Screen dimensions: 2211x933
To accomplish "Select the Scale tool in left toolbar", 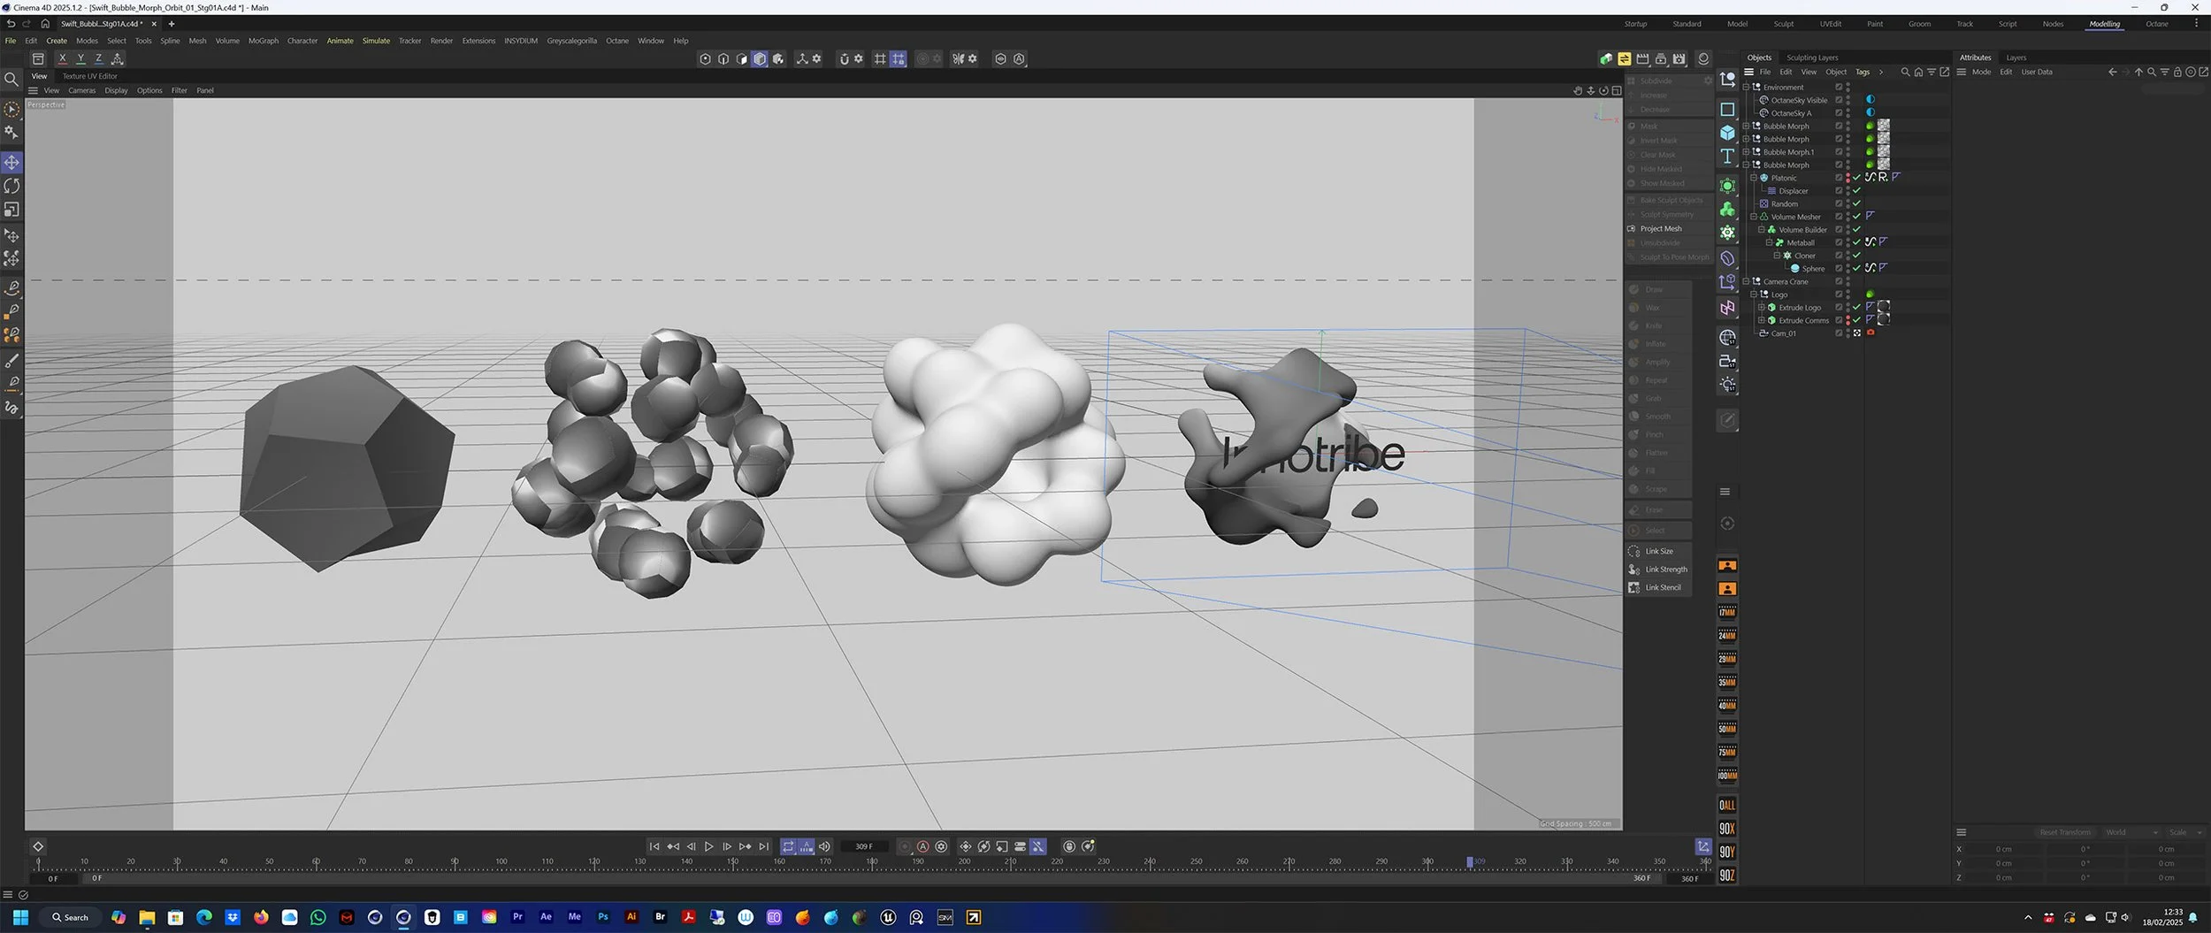I will (x=11, y=210).
